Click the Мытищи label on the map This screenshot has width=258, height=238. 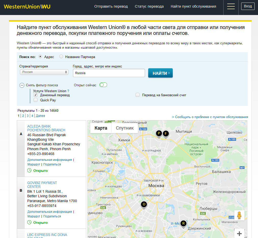(x=184, y=132)
